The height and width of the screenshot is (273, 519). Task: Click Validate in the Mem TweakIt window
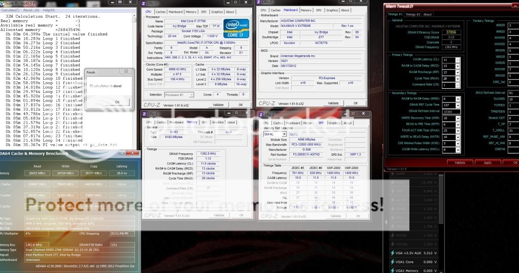pyautogui.click(x=459, y=162)
